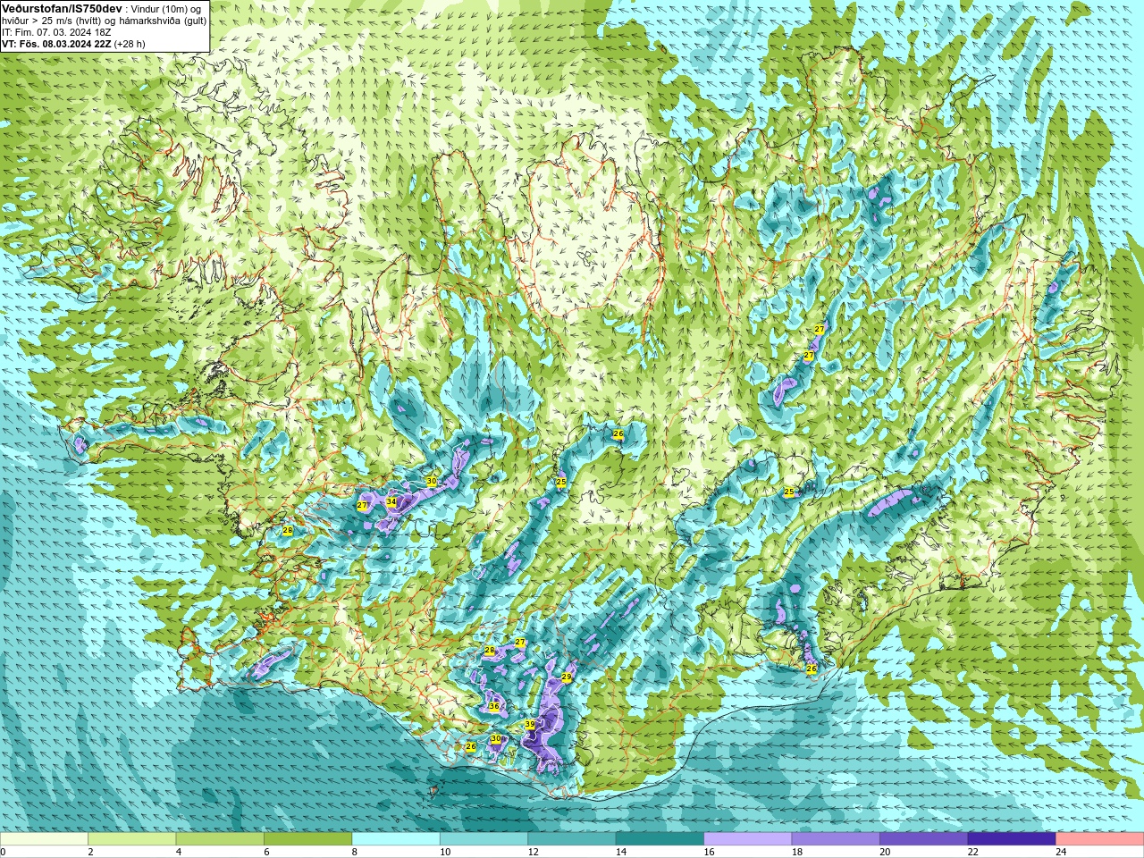Pick the pale yellow 0–2 m/s legend swatch
1144x858 pixels.
point(44,838)
